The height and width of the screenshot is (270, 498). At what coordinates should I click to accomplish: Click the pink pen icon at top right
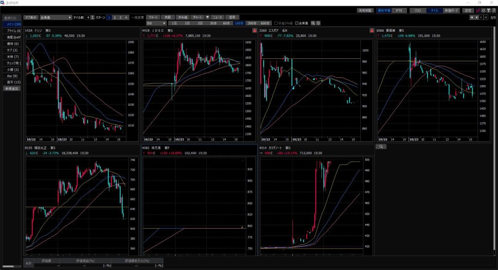pos(478,10)
